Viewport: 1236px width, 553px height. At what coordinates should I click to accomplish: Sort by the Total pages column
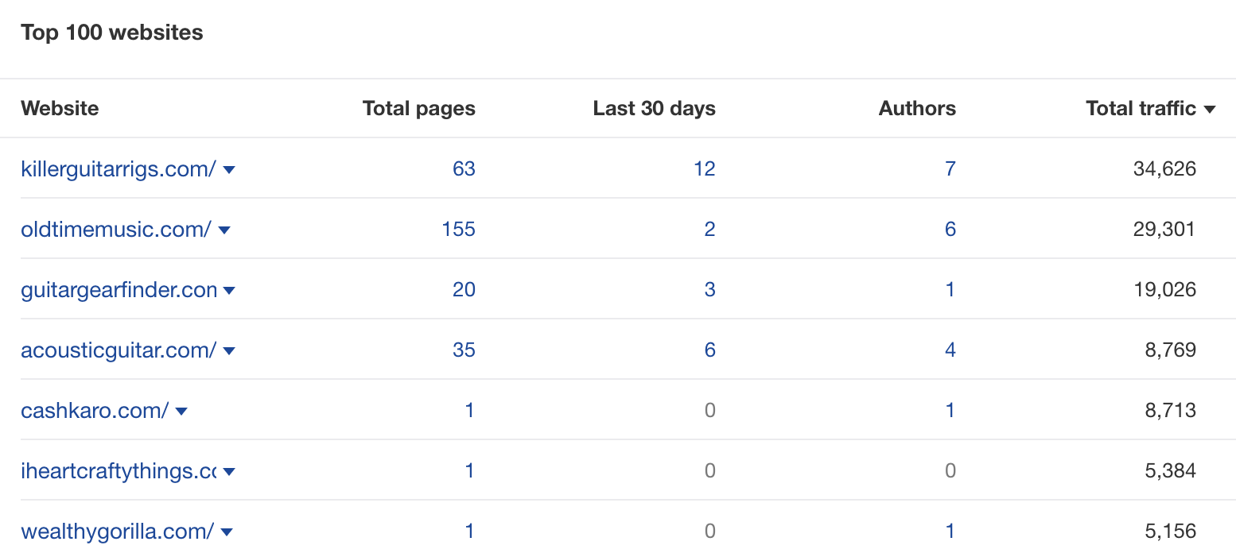tap(418, 109)
